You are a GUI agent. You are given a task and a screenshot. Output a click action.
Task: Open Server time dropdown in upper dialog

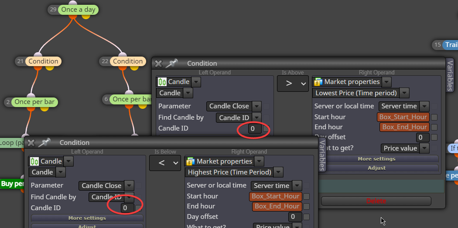point(424,106)
